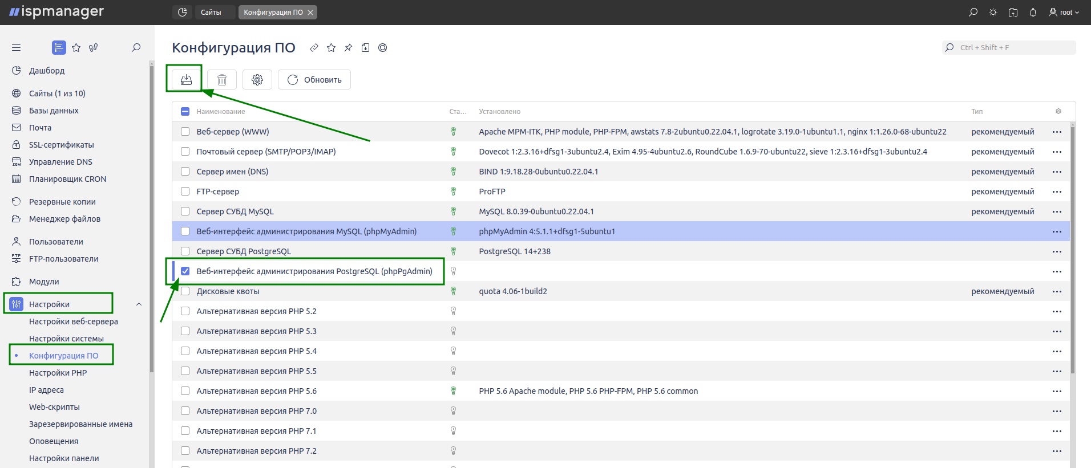Open the root user dropdown

tap(1064, 13)
